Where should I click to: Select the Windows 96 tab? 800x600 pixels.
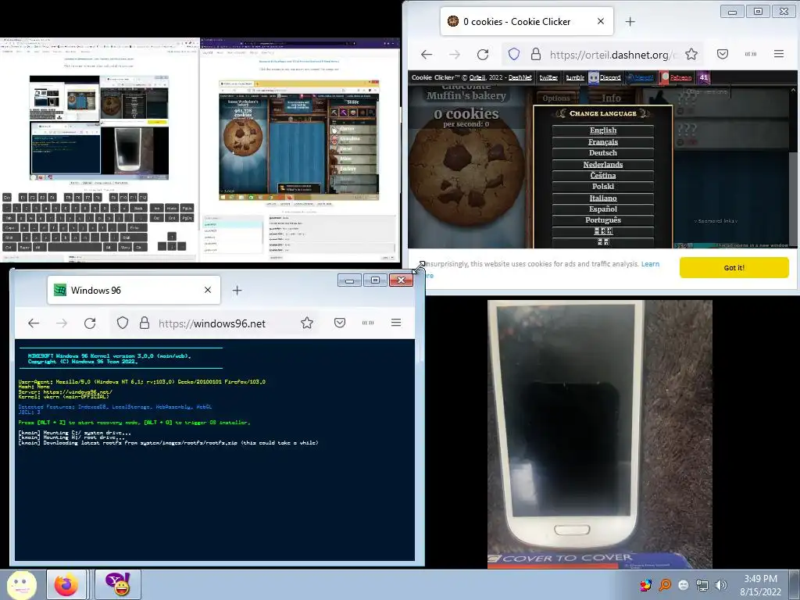134,290
